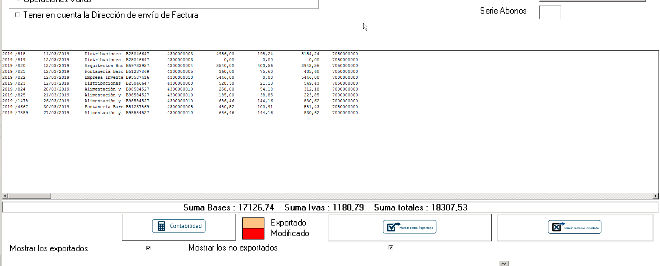This screenshot has height=266, width=660.
Task: Click the calculator icon on the Contabilidad button
Action: point(161,226)
